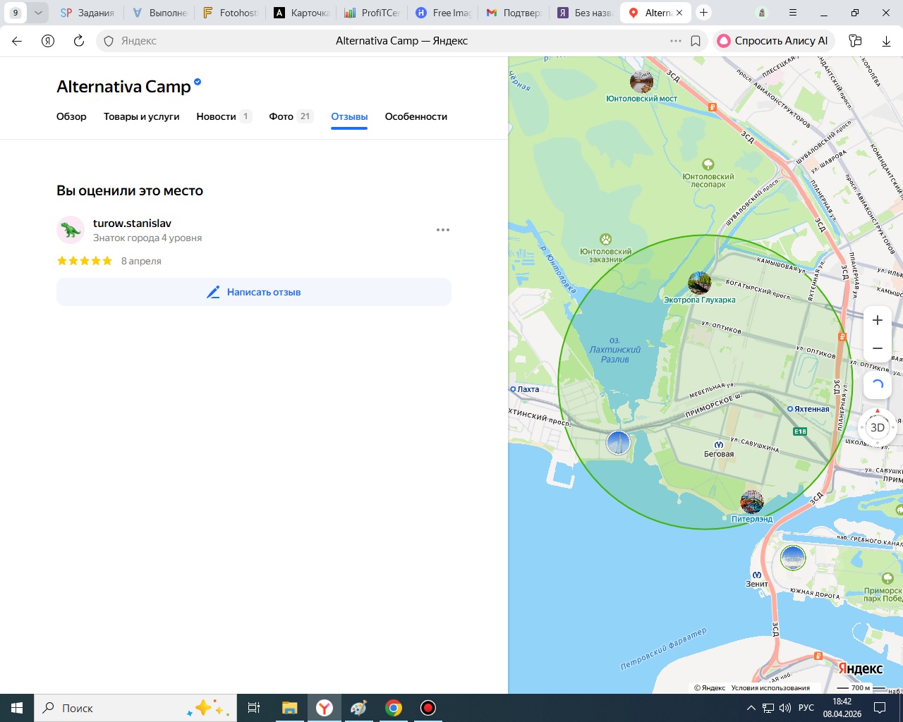This screenshot has height=722, width=903.
Task: Click the five-star rating
Action: 85,261
